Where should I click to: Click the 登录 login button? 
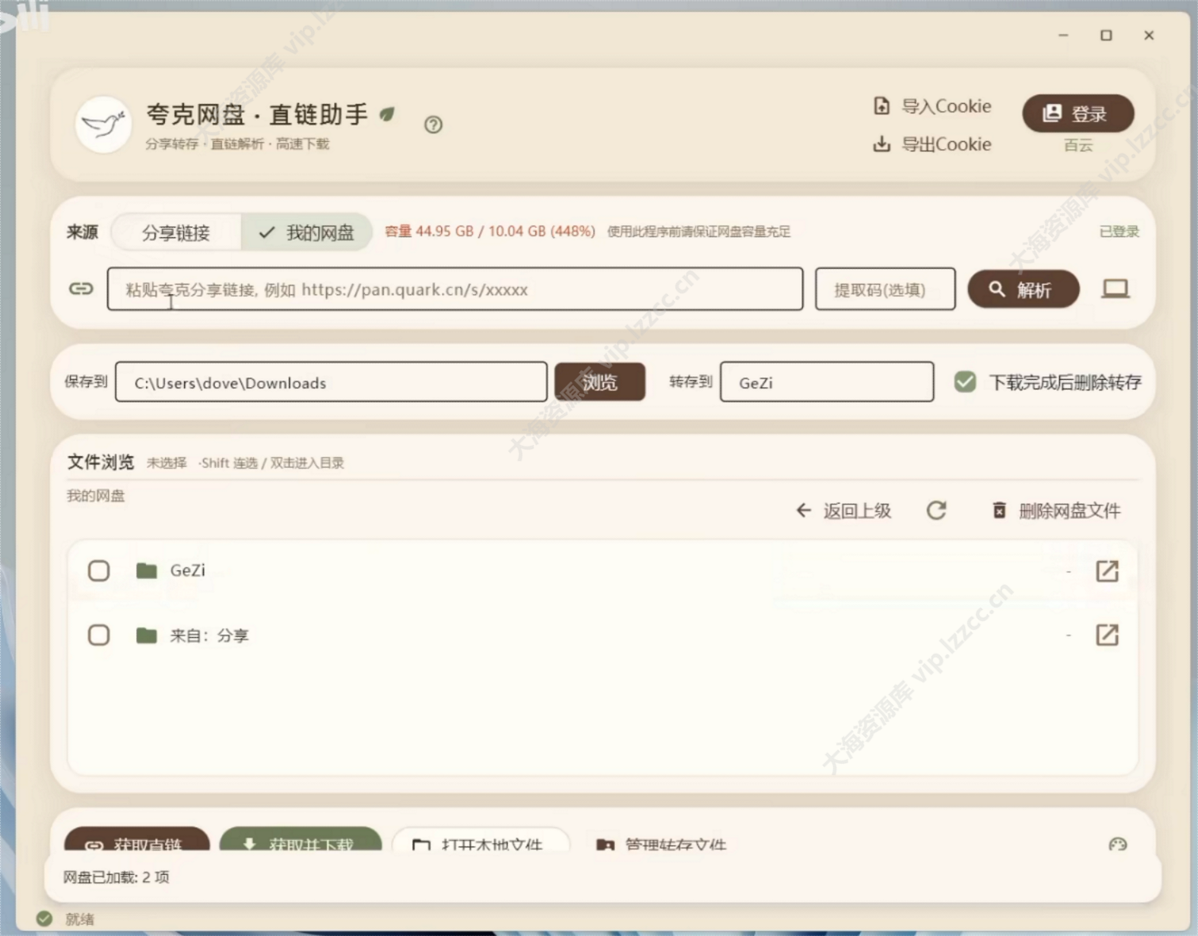pos(1077,113)
